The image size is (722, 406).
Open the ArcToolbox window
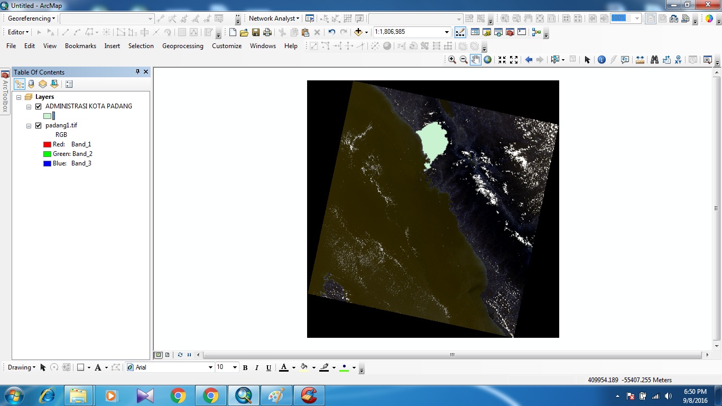click(x=5, y=85)
